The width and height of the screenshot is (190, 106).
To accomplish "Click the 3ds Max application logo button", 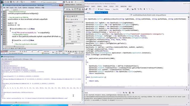I will [x=2, y=2].
